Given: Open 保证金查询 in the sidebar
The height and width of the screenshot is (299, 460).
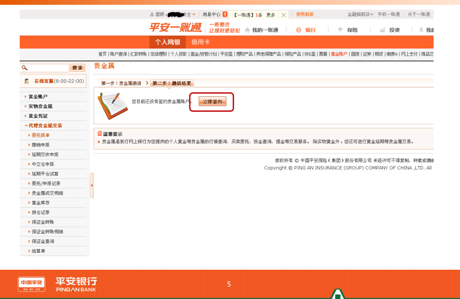Looking at the screenshot, I should pos(43,241).
